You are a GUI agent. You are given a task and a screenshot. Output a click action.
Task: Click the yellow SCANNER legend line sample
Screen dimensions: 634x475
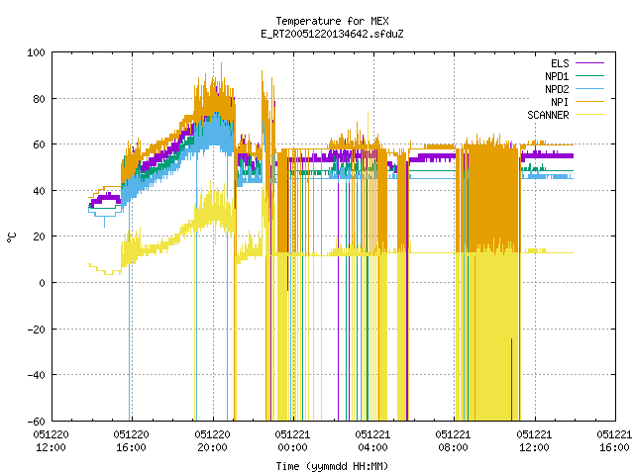tap(589, 115)
